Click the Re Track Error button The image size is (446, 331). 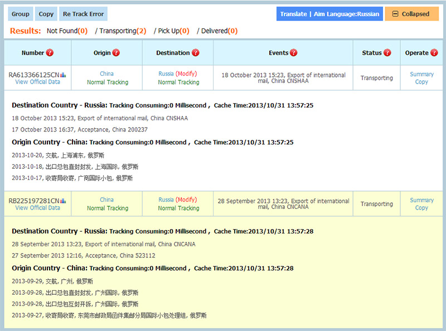click(83, 14)
